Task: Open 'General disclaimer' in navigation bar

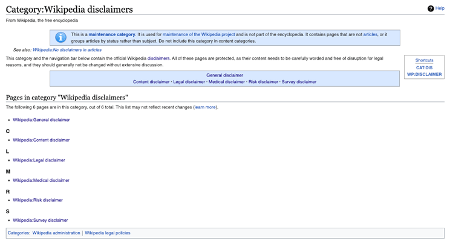Action: tap(225, 75)
